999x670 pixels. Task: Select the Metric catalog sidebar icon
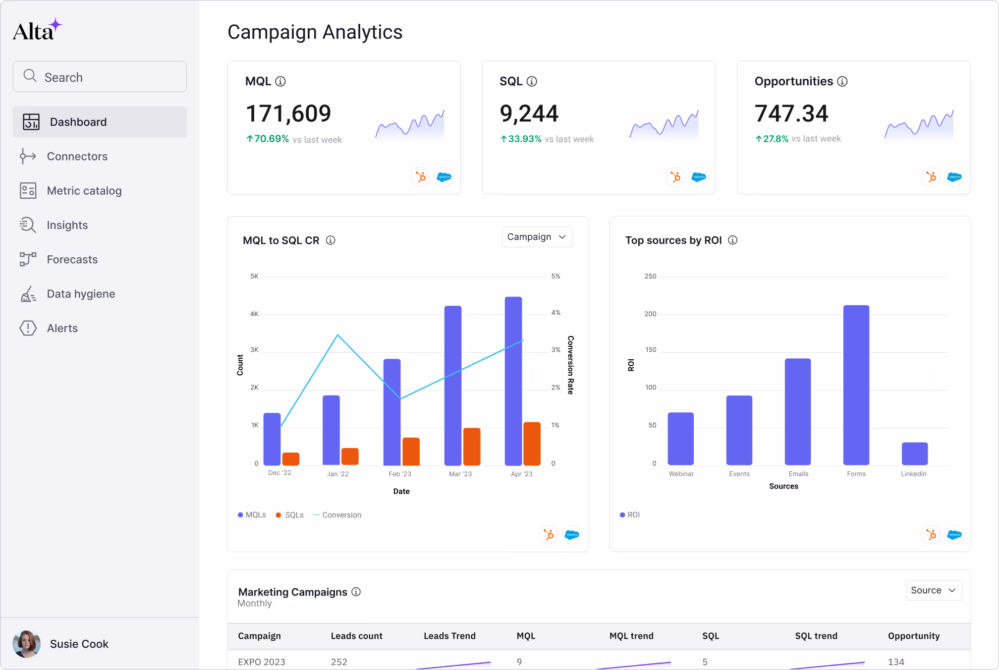point(28,191)
